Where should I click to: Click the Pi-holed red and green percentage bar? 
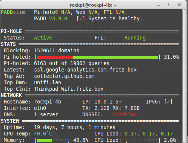(97, 57)
